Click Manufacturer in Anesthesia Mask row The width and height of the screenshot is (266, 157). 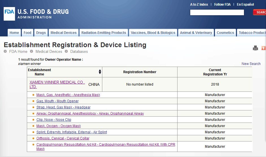[215, 95]
